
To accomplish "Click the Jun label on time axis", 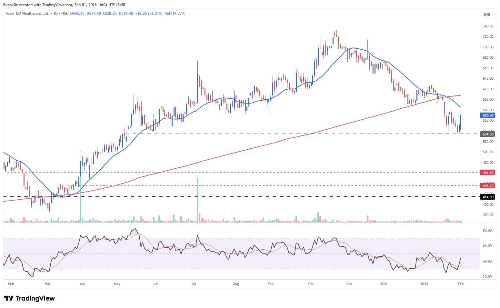I will [x=155, y=284].
